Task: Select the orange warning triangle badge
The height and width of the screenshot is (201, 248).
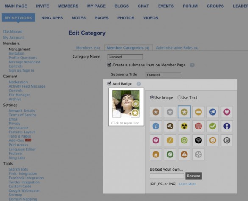Action: 184,154
